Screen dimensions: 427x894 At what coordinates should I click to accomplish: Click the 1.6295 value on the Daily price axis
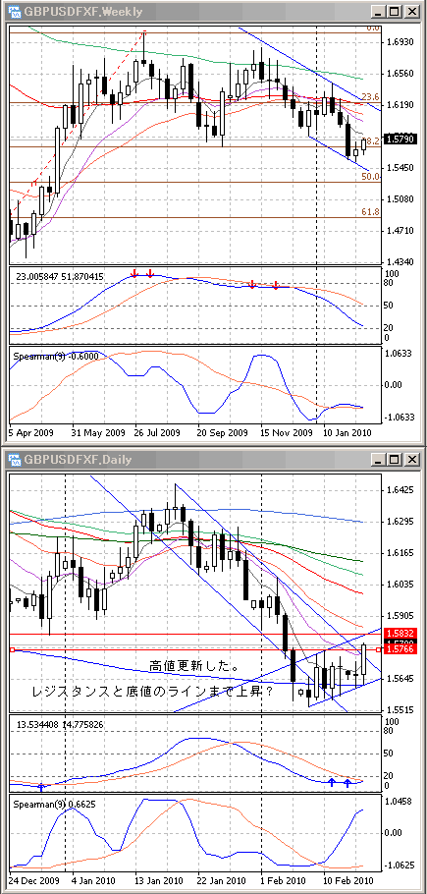pyautogui.click(x=400, y=521)
